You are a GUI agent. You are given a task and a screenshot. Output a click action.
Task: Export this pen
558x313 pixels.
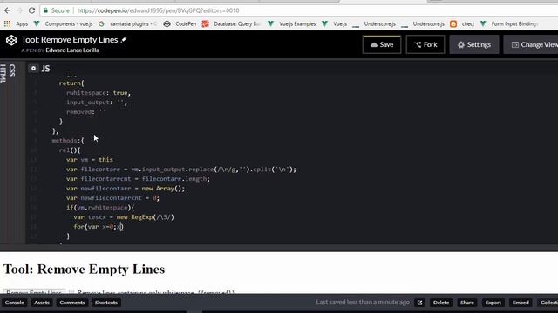(493, 303)
